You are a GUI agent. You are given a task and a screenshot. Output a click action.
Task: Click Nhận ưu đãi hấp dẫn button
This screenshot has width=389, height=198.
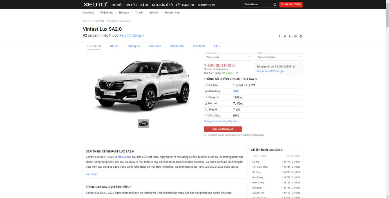(223, 129)
